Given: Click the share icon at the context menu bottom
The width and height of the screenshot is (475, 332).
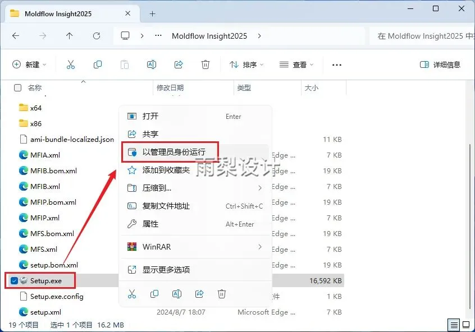Looking at the screenshot, I should [199, 294].
